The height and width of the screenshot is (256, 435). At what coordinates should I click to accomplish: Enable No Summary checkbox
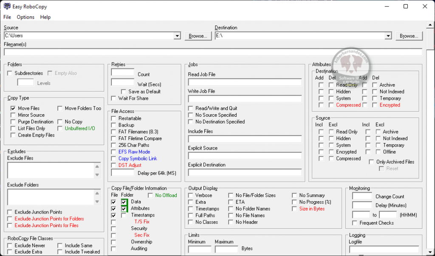click(294, 195)
